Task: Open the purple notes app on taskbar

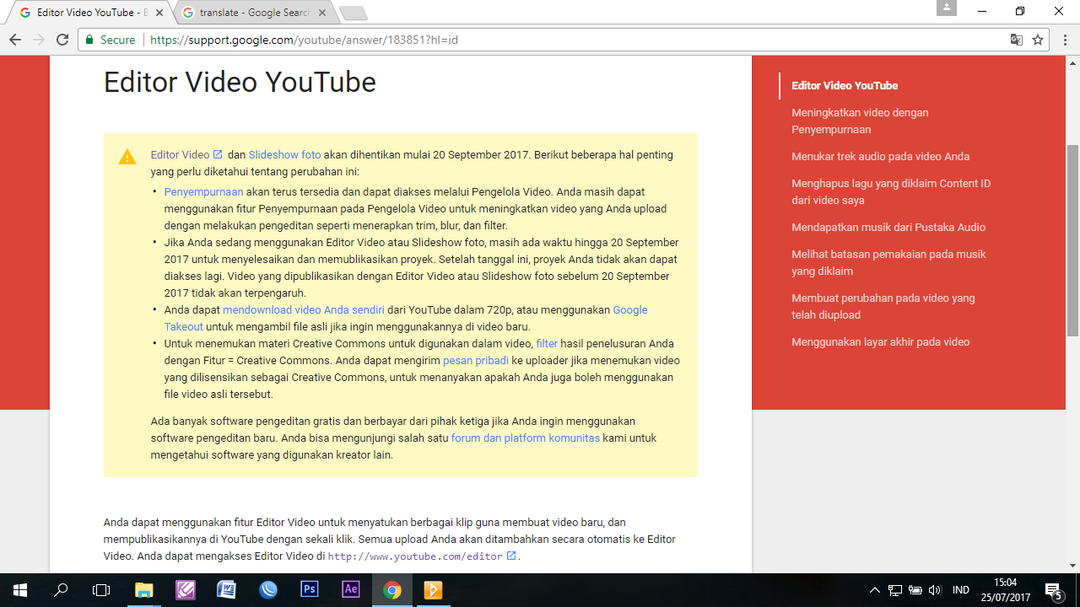Action: pyautogui.click(x=186, y=590)
